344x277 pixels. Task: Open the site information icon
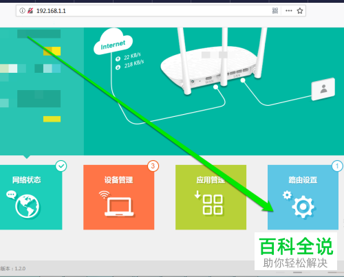point(22,11)
